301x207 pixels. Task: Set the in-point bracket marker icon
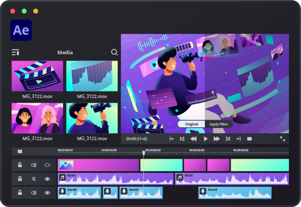(171, 139)
